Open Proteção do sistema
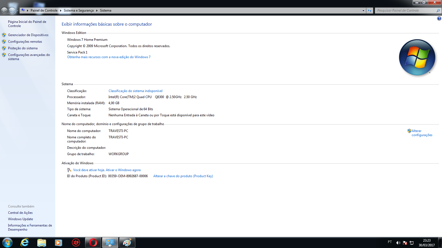Viewport: 442px width, 248px height. (x=23, y=48)
